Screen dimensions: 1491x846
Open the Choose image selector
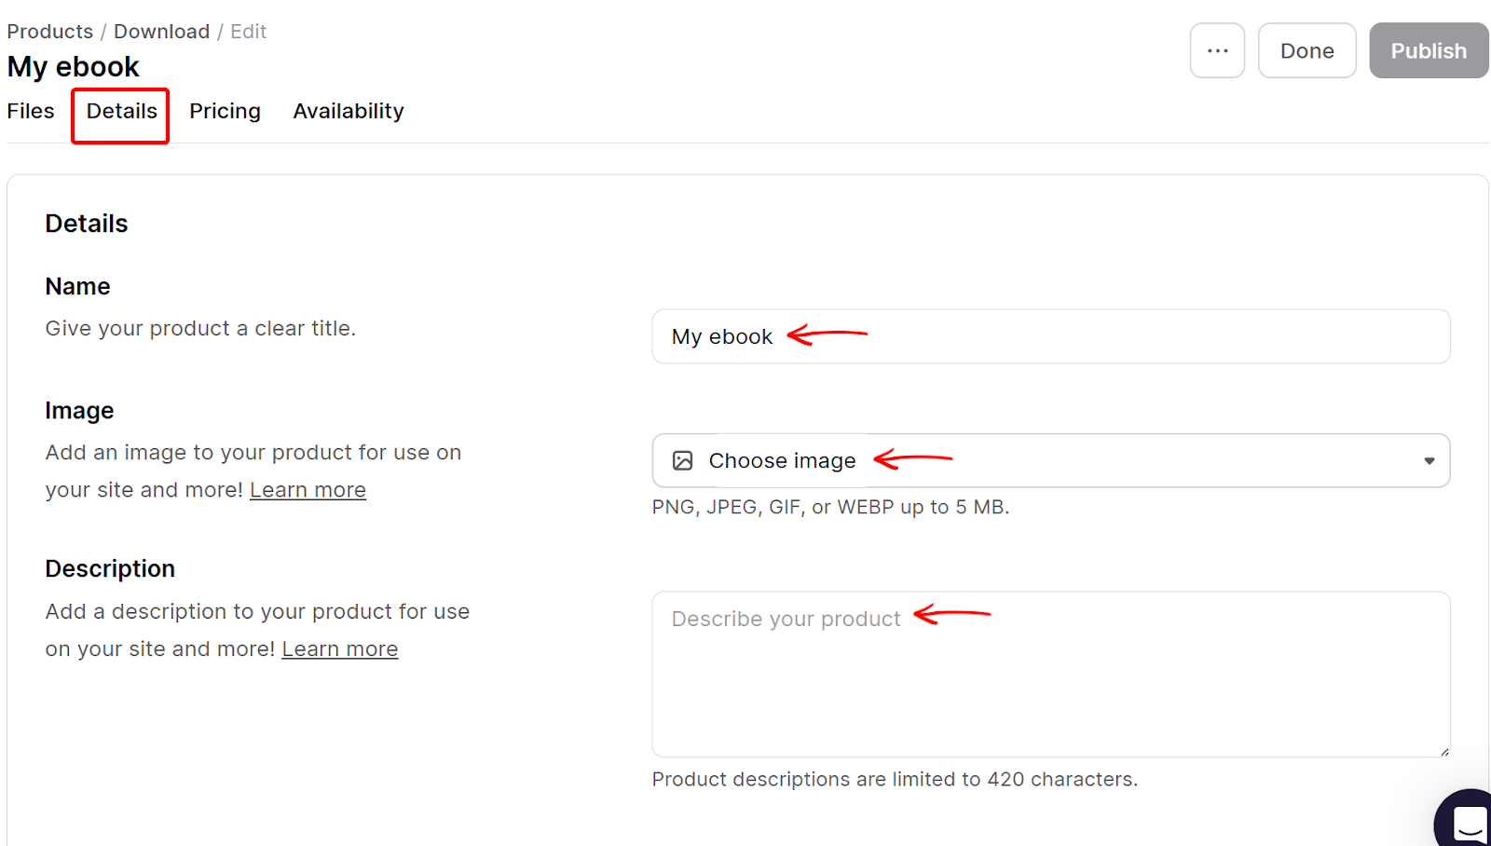click(1051, 460)
